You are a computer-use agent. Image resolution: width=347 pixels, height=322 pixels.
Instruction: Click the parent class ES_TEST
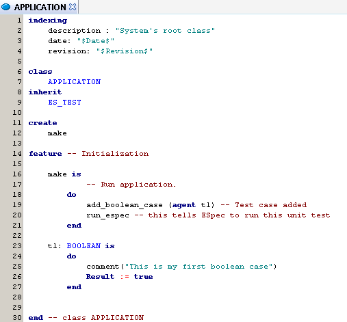(64, 103)
